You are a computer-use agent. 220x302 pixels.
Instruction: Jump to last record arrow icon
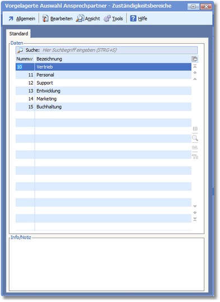195,219
